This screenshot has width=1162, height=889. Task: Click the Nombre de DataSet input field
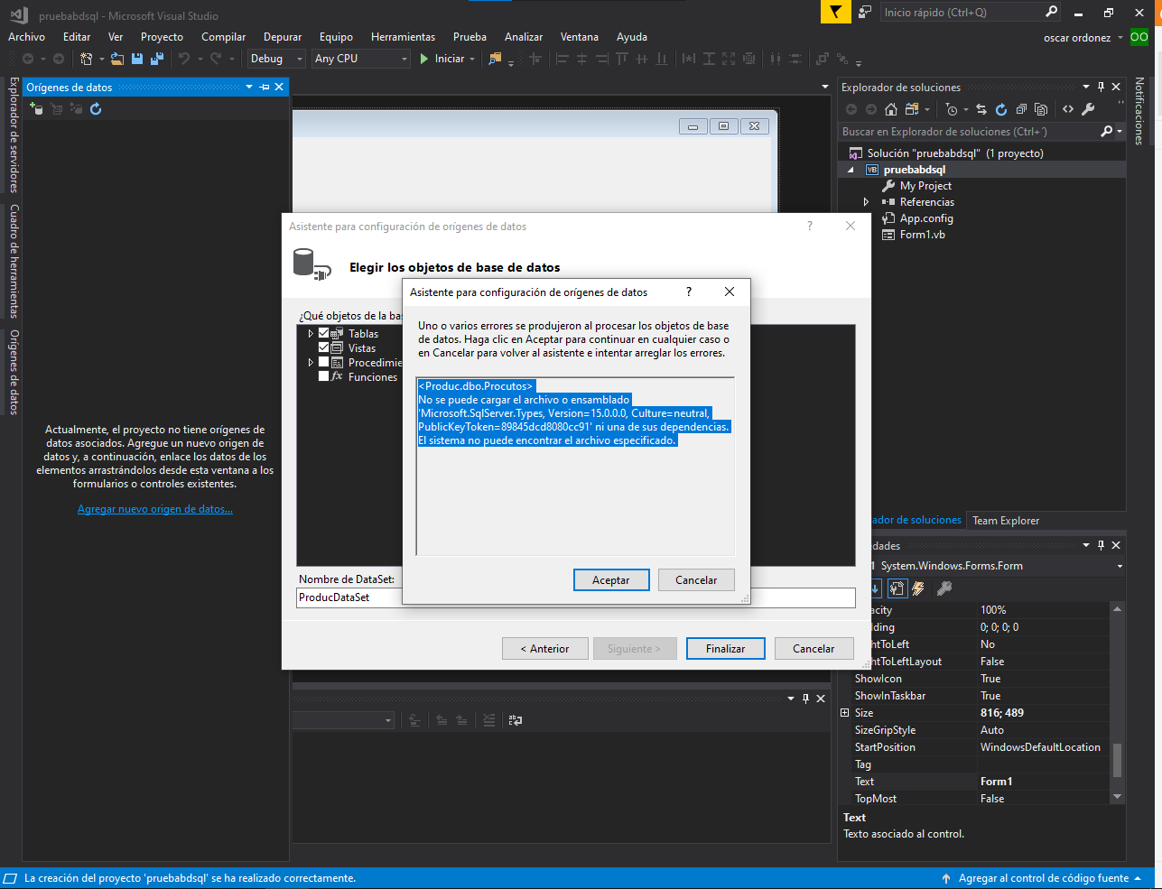click(349, 597)
